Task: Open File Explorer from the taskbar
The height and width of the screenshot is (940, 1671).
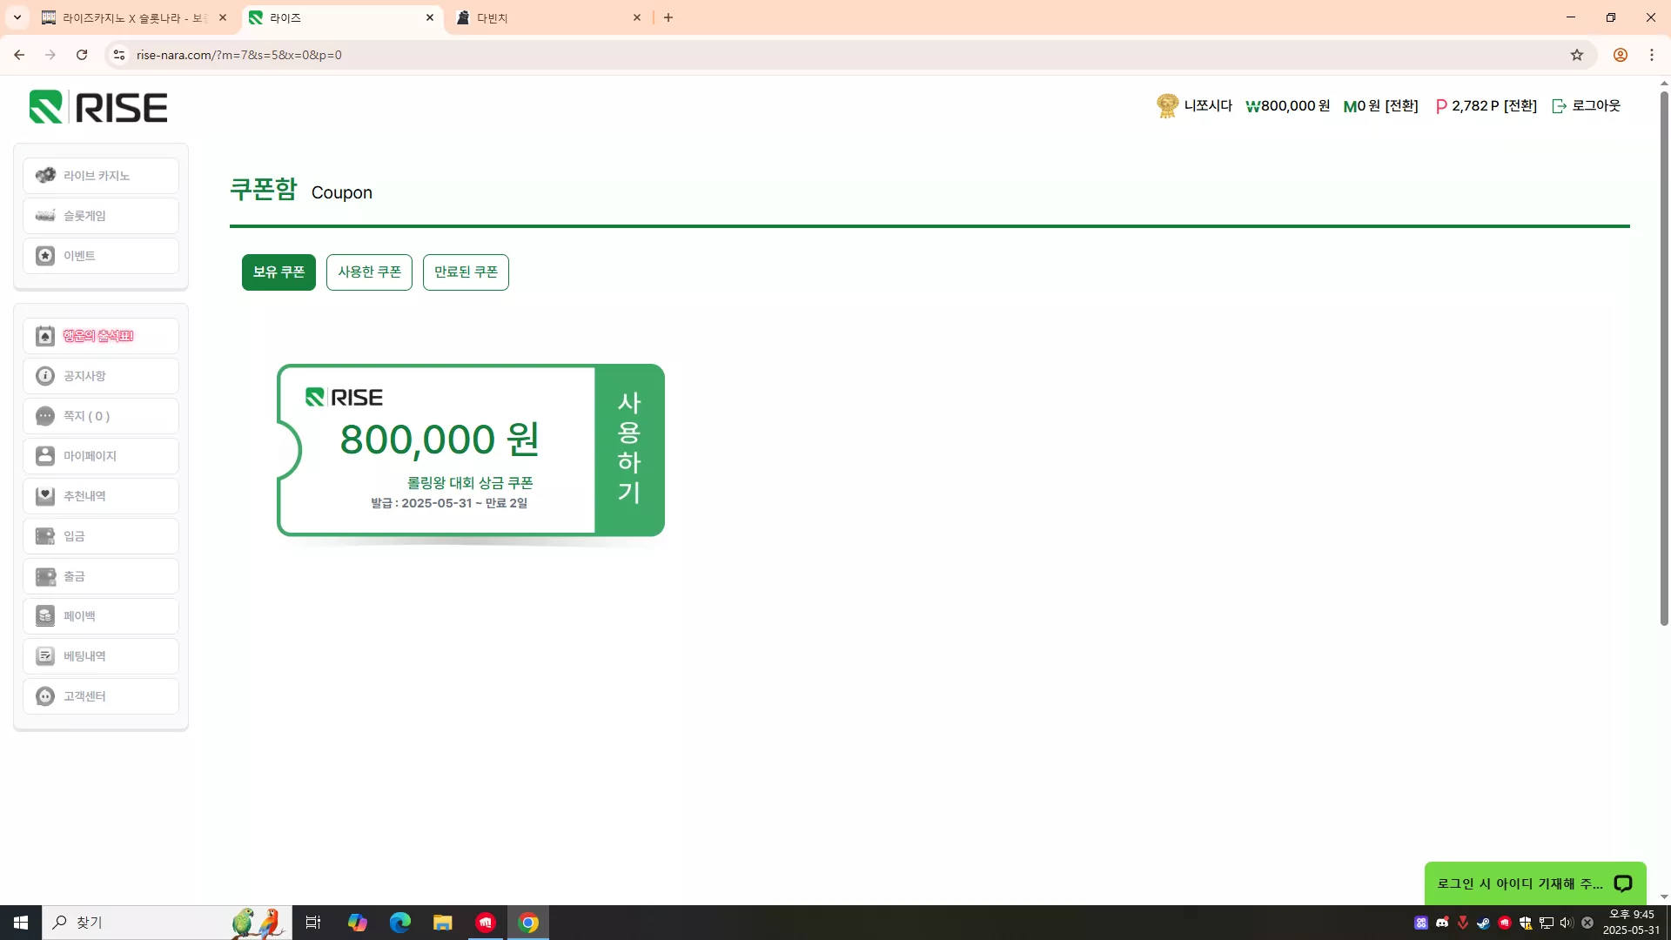Action: pos(443,923)
